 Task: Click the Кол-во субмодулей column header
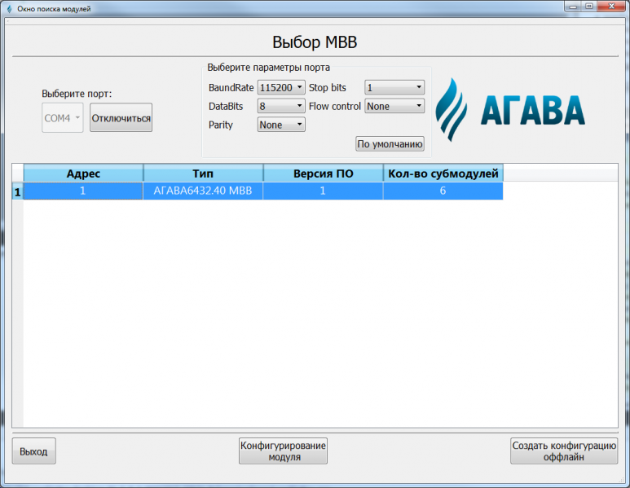coord(443,174)
